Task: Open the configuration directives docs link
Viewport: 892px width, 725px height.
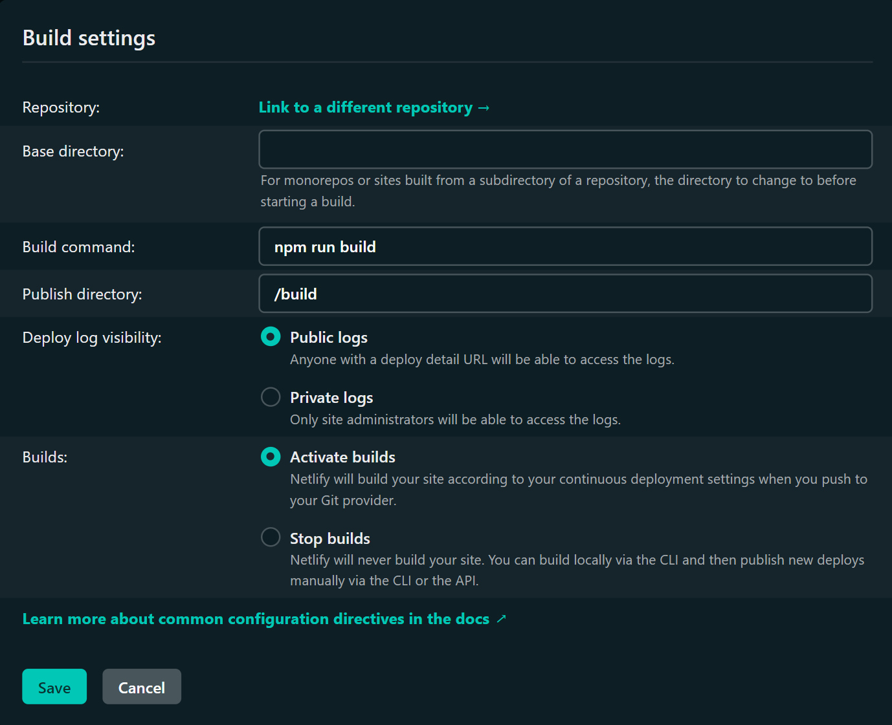Action: coord(256,619)
